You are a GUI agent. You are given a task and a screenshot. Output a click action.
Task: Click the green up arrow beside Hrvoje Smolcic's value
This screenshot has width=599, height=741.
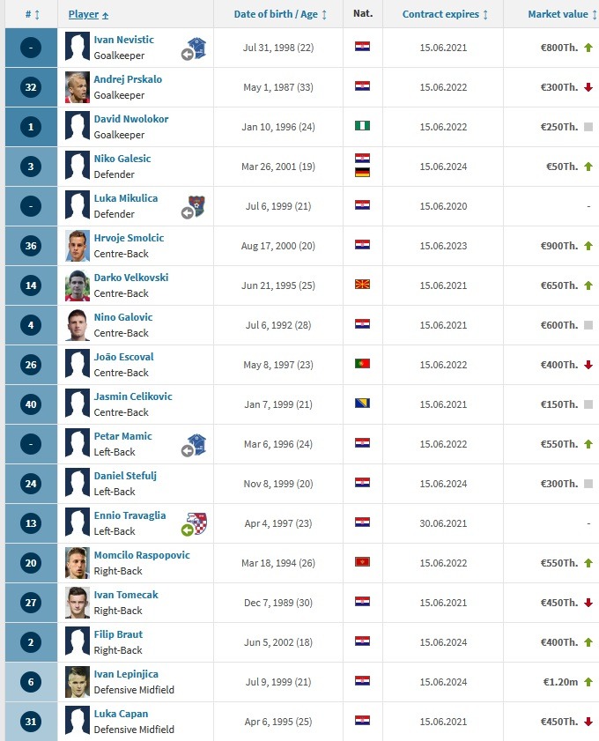click(588, 245)
